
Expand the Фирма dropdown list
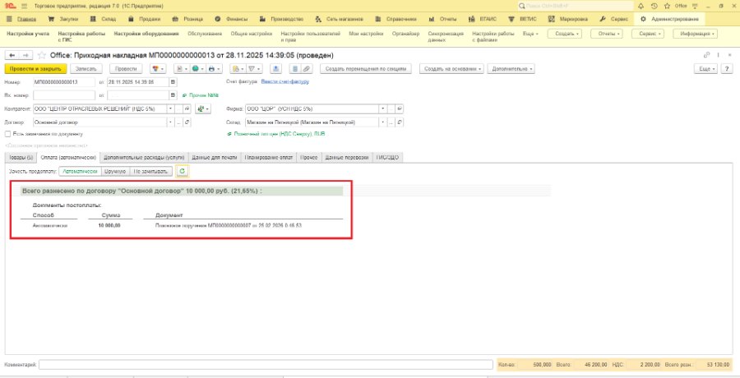tap(382, 109)
